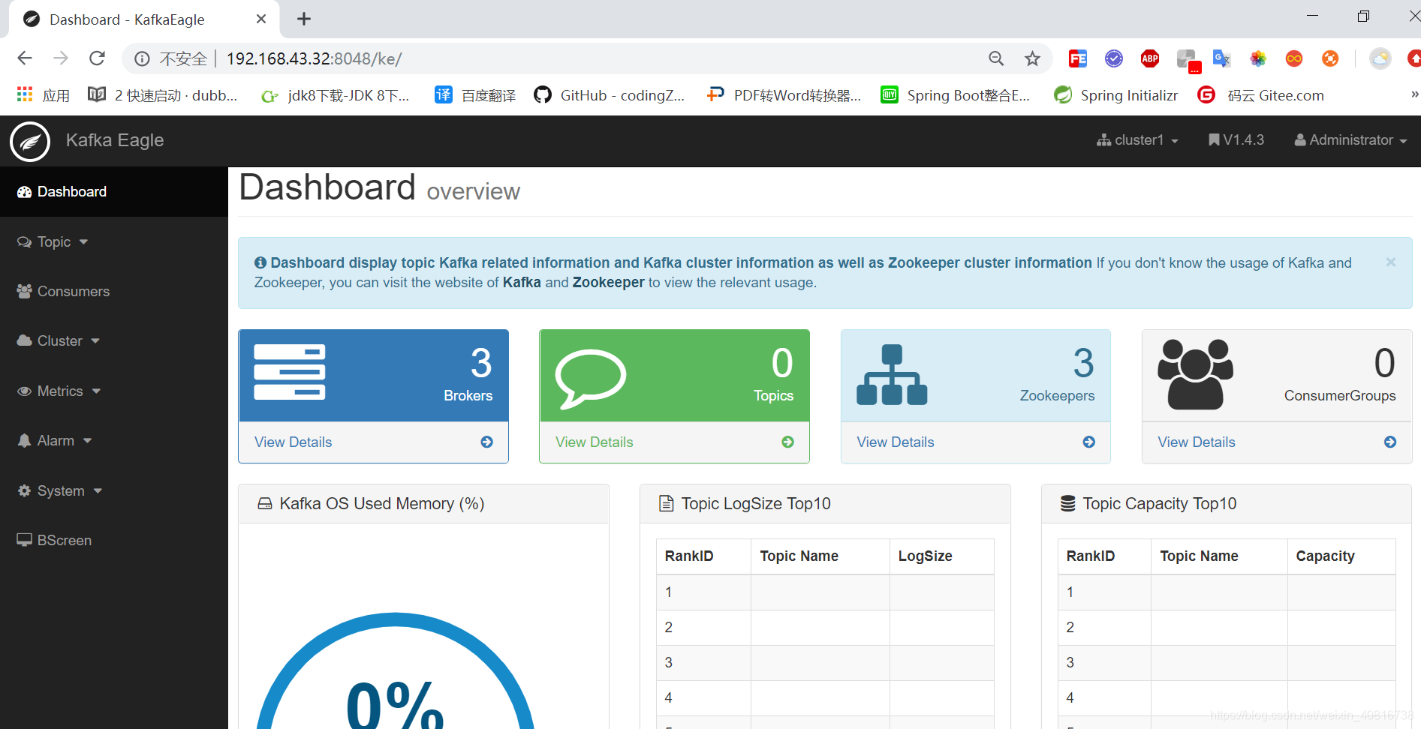Click the Topic Capacity Top10 database icon
The height and width of the screenshot is (729, 1421).
(x=1067, y=504)
